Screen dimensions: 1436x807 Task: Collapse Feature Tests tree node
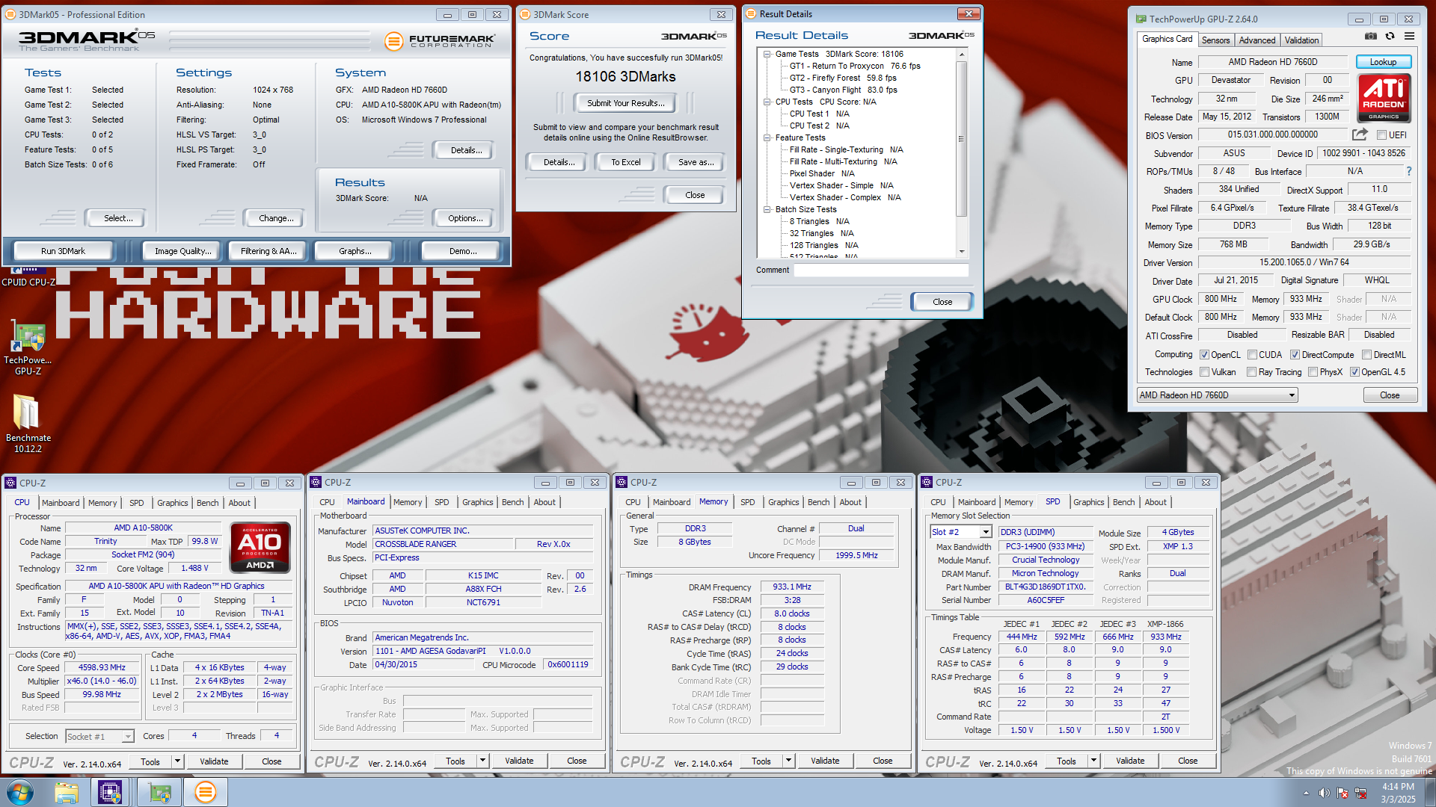pyautogui.click(x=767, y=137)
